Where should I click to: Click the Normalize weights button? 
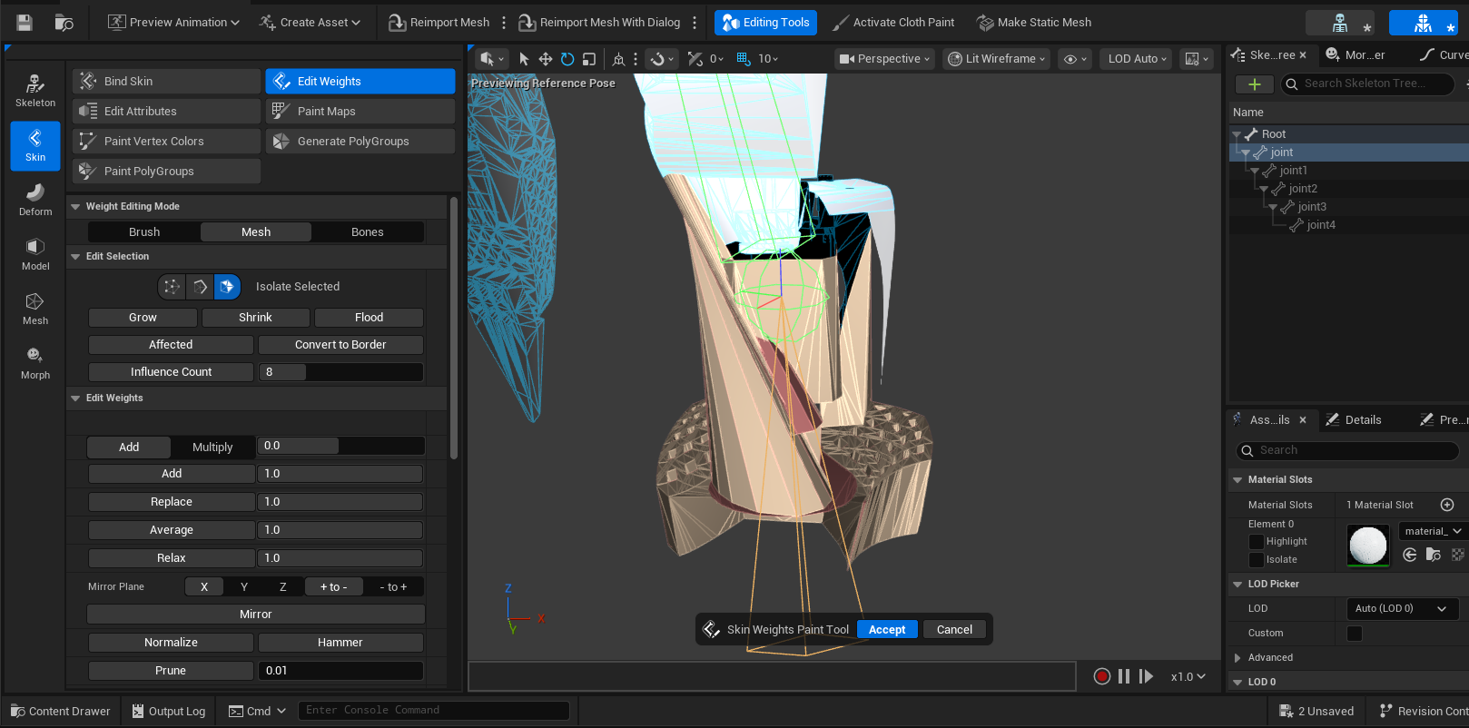click(171, 643)
